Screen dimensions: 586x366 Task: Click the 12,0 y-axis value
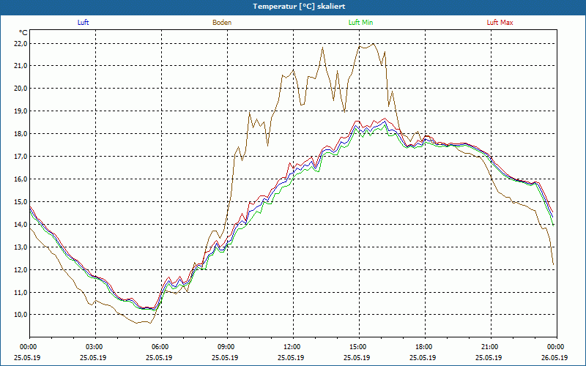click(21, 269)
